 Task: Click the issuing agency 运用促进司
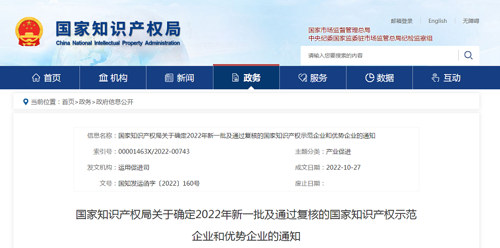click(134, 167)
